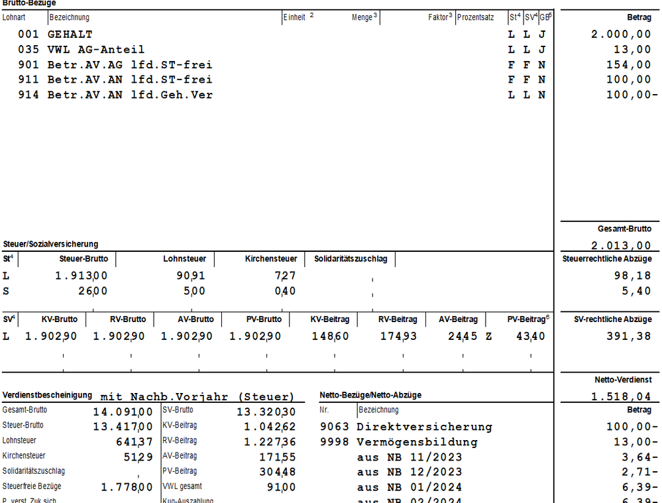Click the AV-Beitrag value 24,45
The image size is (662, 503).
click(x=463, y=336)
